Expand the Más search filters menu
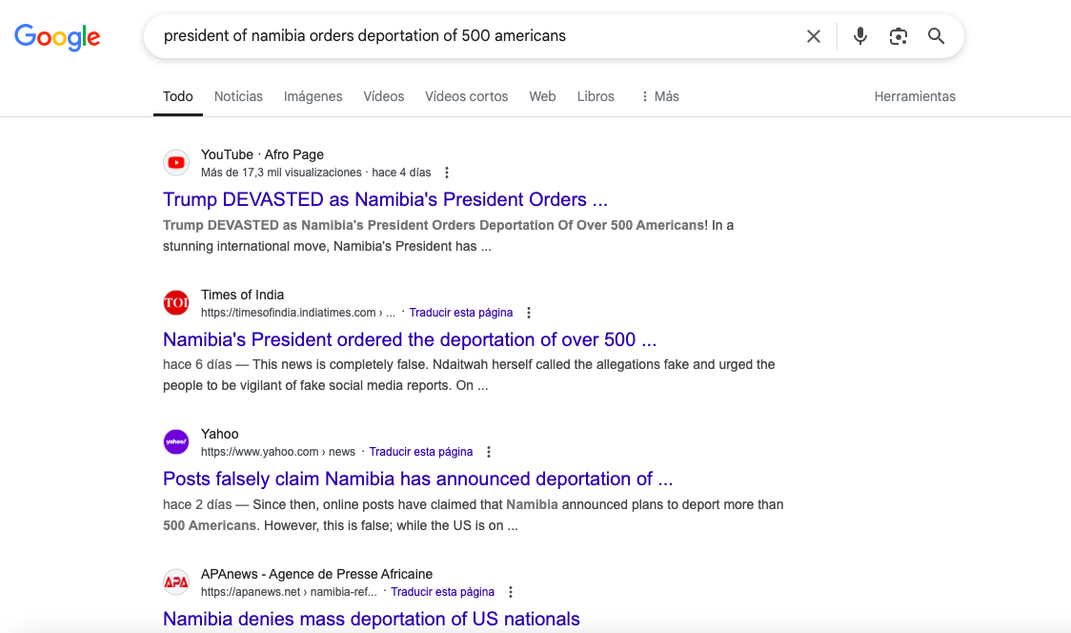 (659, 96)
